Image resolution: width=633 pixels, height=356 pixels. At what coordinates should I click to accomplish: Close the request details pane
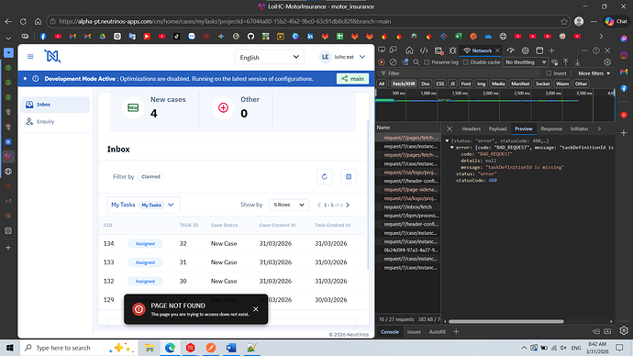pyautogui.click(x=450, y=128)
